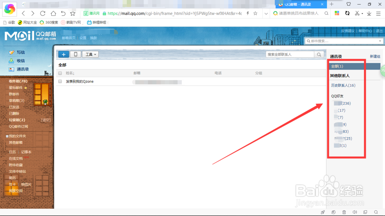The width and height of the screenshot is (385, 216).
Task: Tick the select-all contacts checkbox
Action: (60, 73)
